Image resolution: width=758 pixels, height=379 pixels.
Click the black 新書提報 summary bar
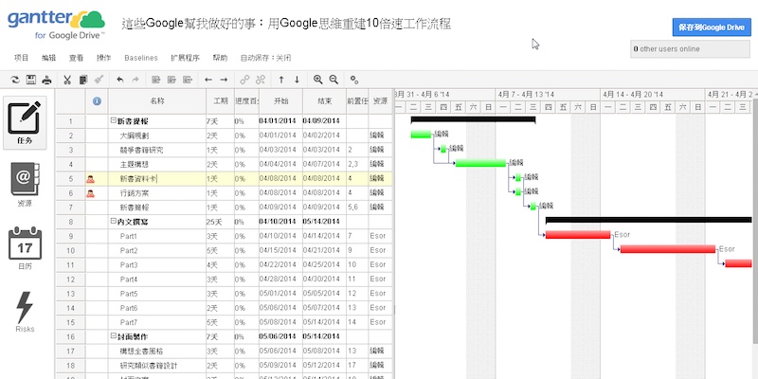click(473, 120)
